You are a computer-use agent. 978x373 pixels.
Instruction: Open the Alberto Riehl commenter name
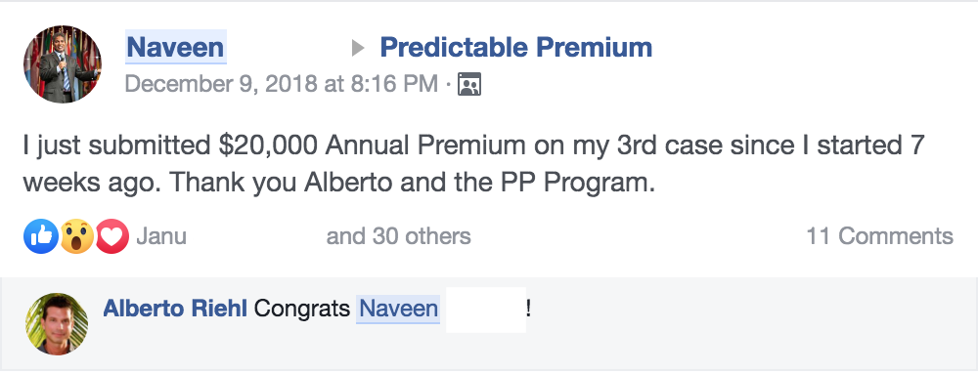175,309
